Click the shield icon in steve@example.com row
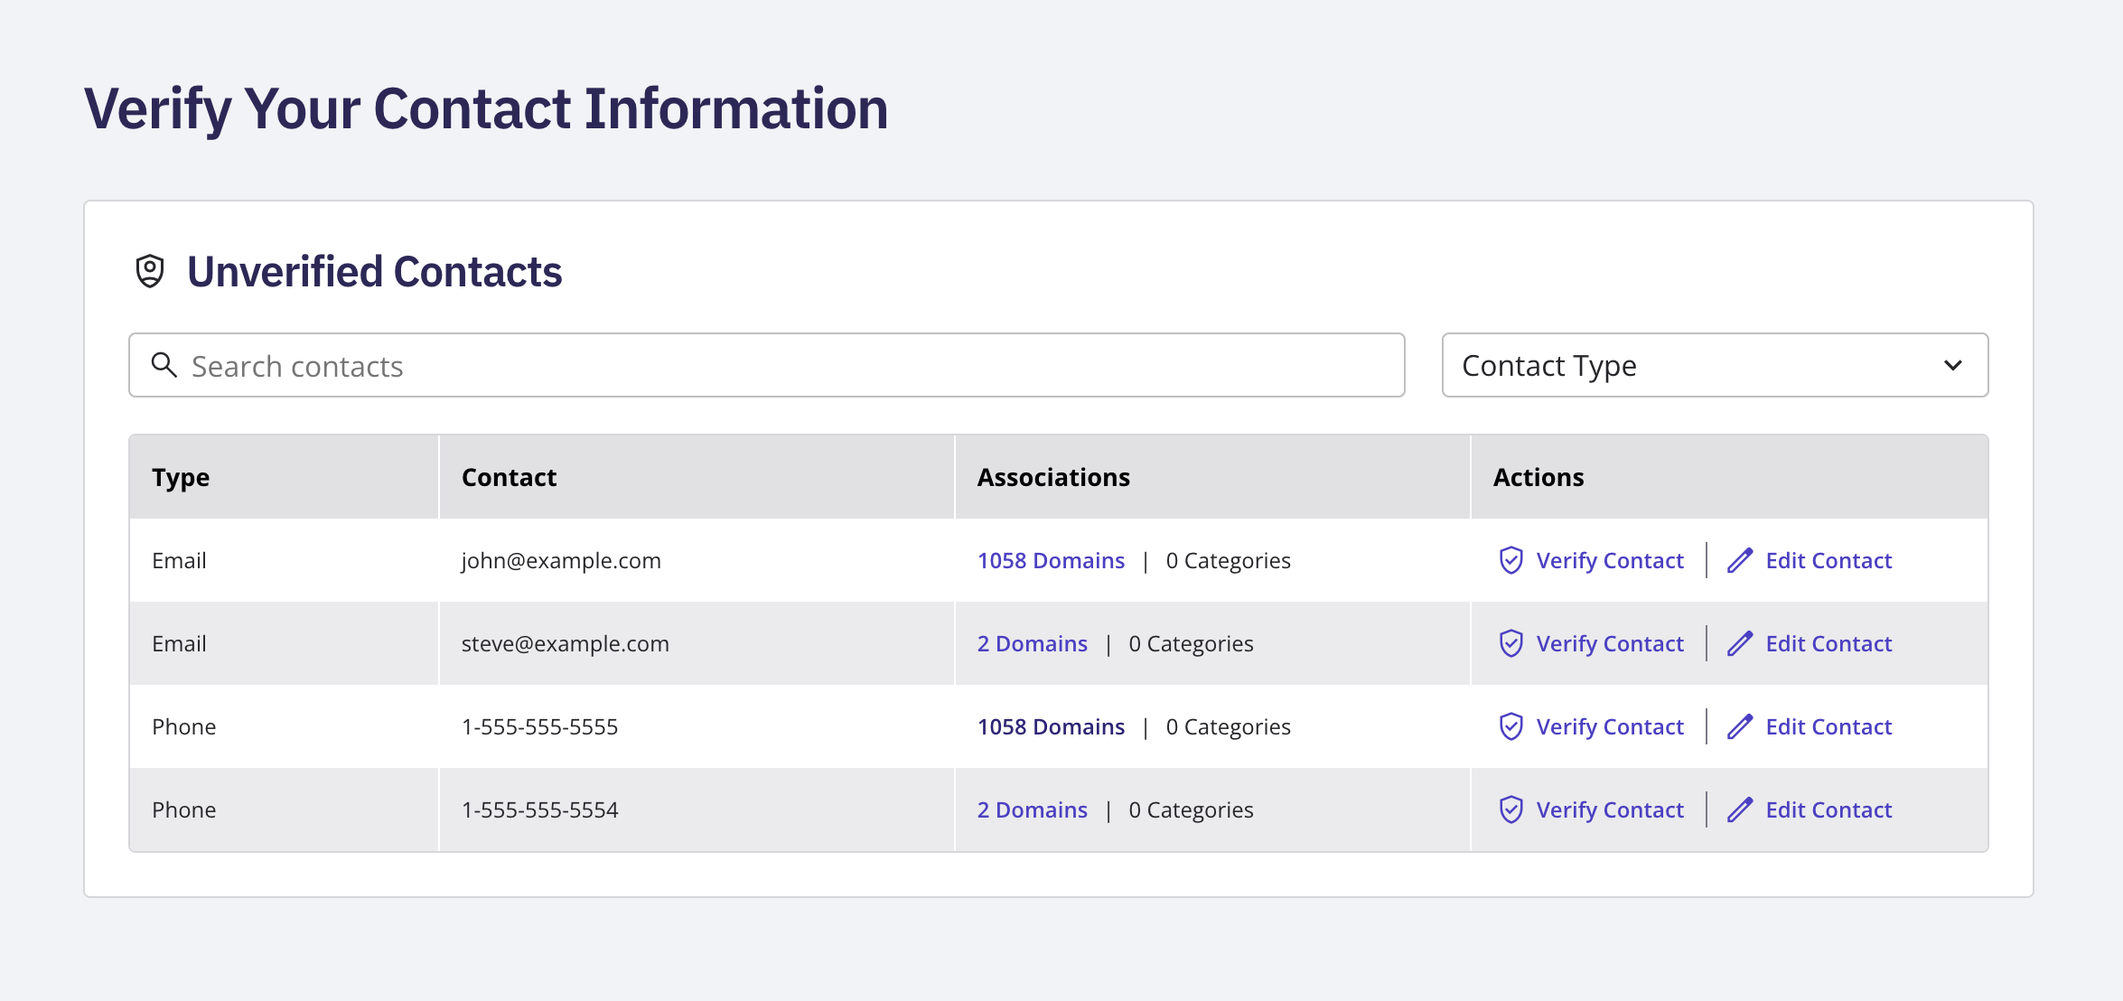Screen dimensions: 2123x1001 pyautogui.click(x=1511, y=643)
